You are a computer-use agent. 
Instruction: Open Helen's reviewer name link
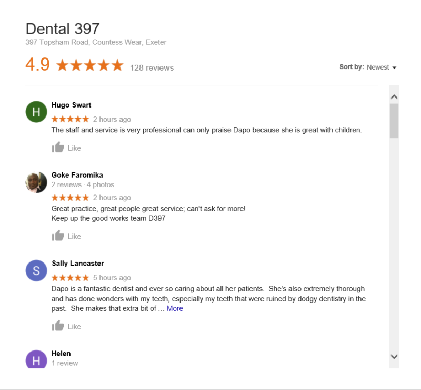point(61,354)
